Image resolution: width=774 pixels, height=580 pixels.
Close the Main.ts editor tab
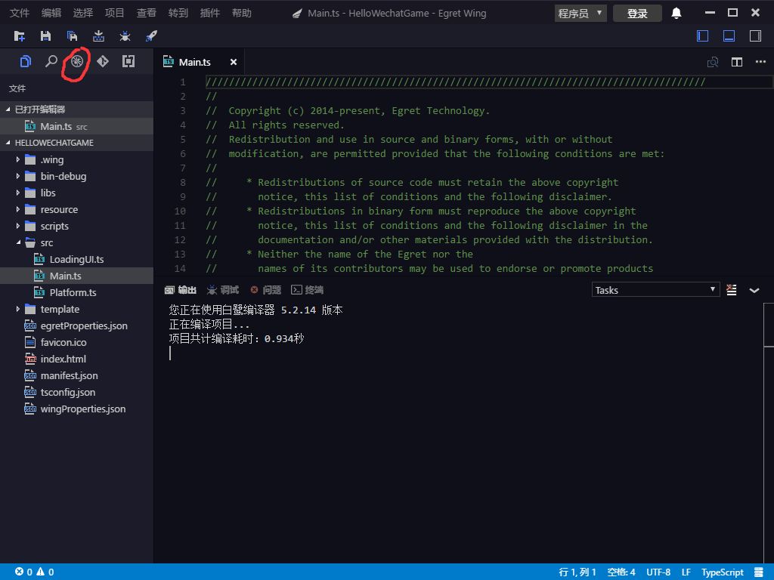234,62
